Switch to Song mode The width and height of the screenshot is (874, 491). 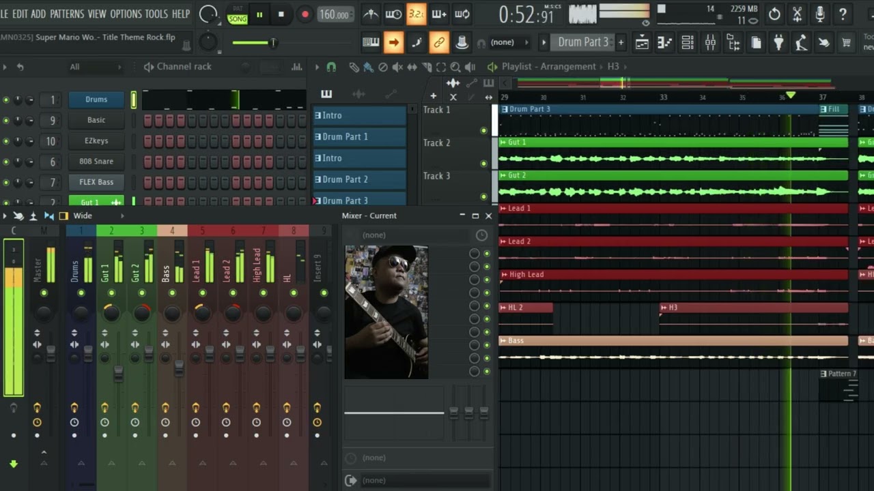[238, 18]
